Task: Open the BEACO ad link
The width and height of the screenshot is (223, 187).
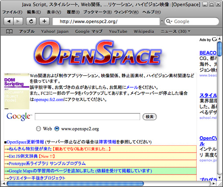Action: 208,53
